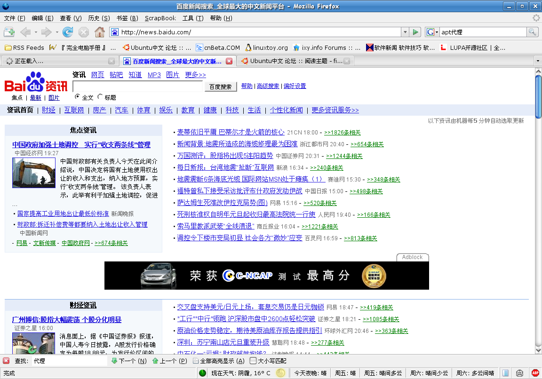Click the search magnifier icon

click(x=532, y=32)
